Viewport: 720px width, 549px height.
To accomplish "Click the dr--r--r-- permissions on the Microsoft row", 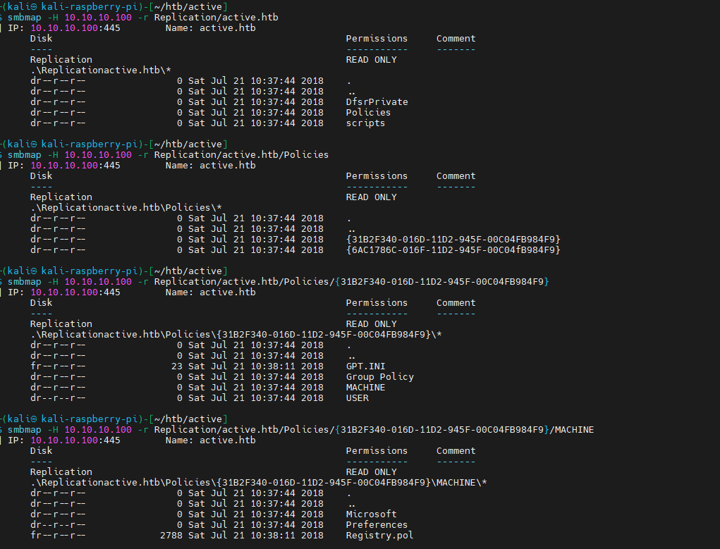I will [58, 514].
